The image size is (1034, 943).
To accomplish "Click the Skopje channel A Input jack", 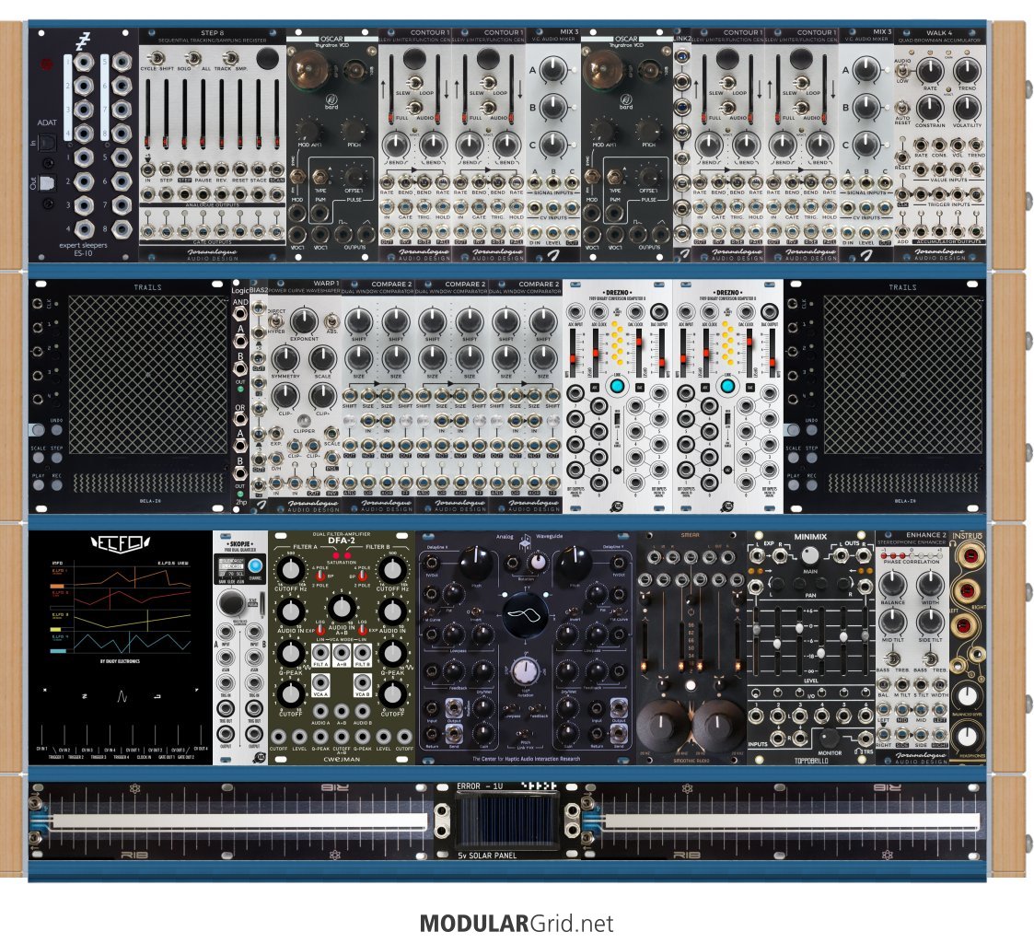I will pyautogui.click(x=226, y=634).
